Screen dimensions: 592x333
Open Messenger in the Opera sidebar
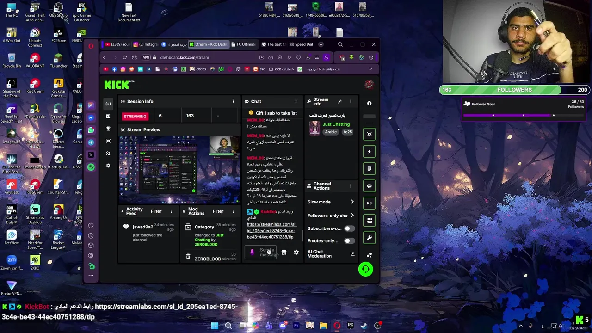[x=91, y=118]
